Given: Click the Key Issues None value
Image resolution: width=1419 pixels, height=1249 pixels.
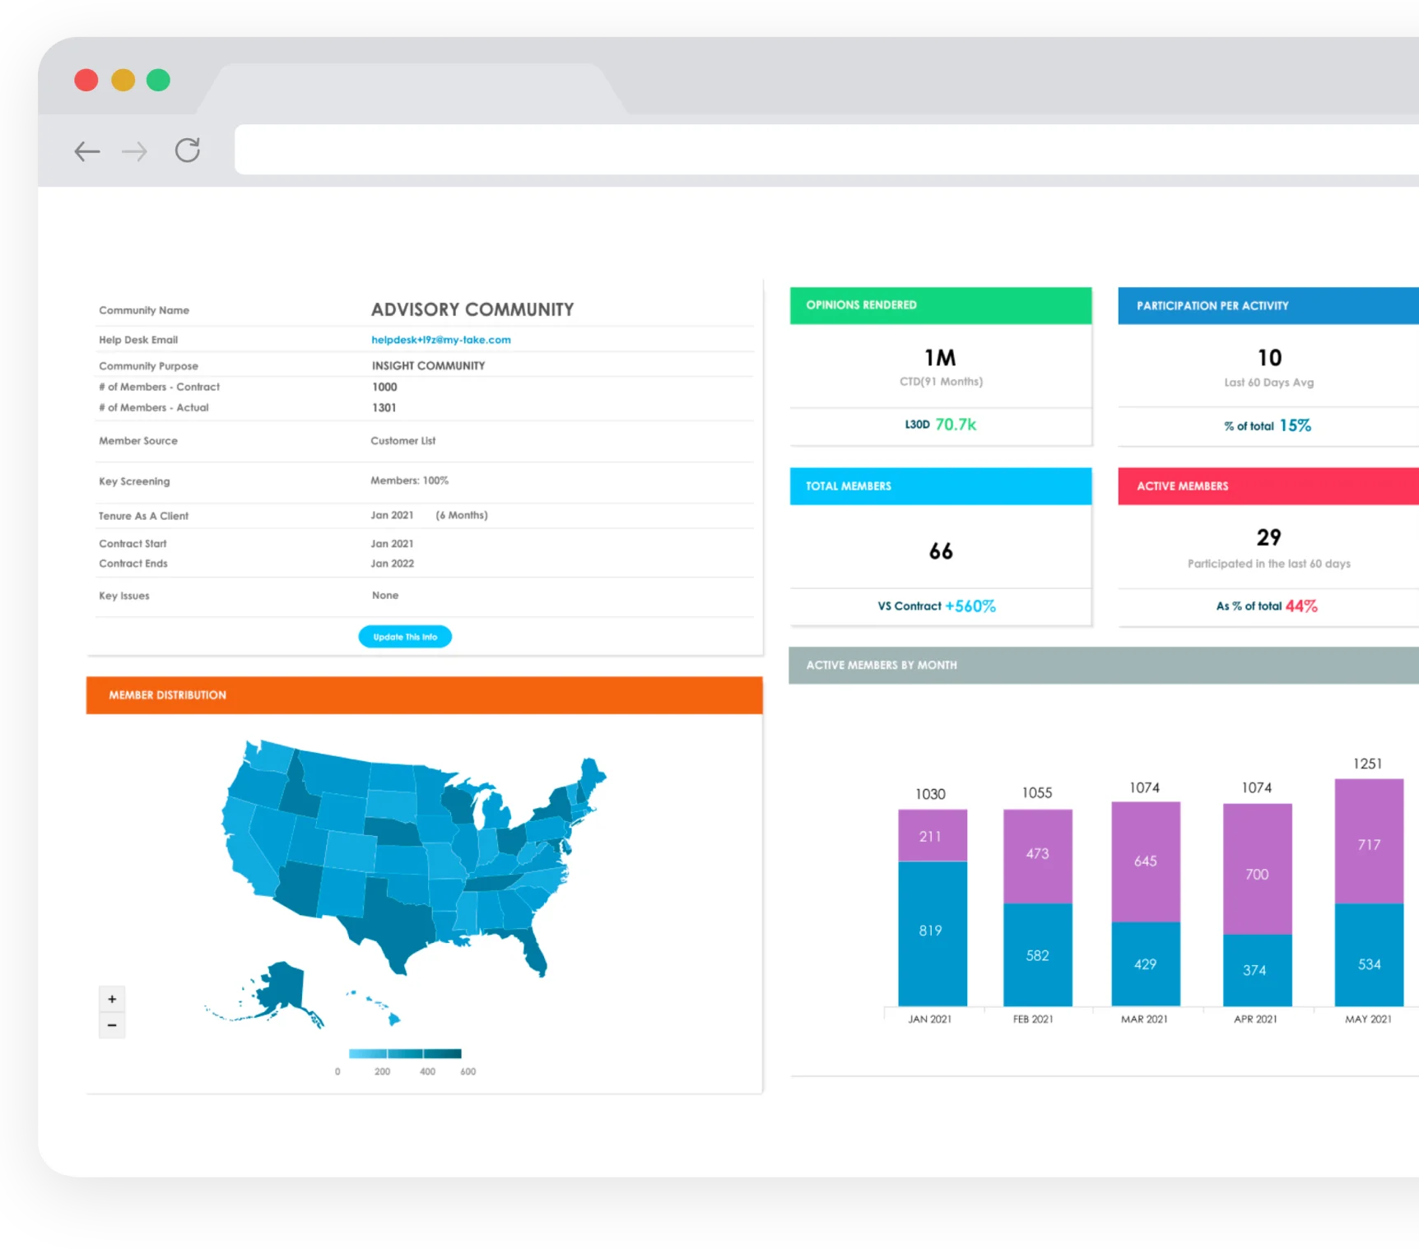Looking at the screenshot, I should pos(385,596).
